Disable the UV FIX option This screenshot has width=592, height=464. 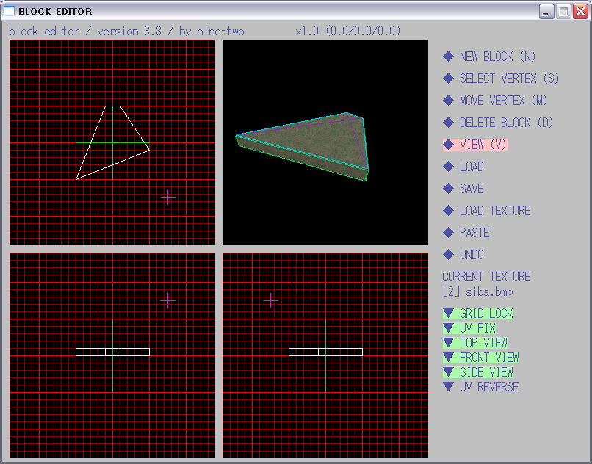pos(469,328)
